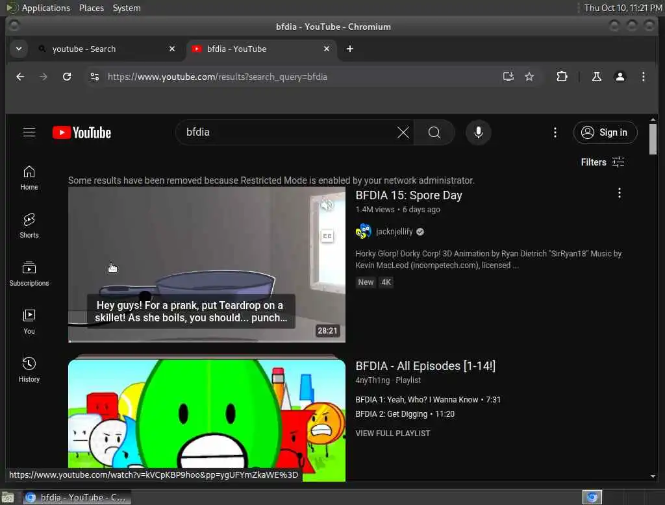Viewport: 665px width, 505px height.
Task: Open the Applications menu
Action: [x=46, y=8]
